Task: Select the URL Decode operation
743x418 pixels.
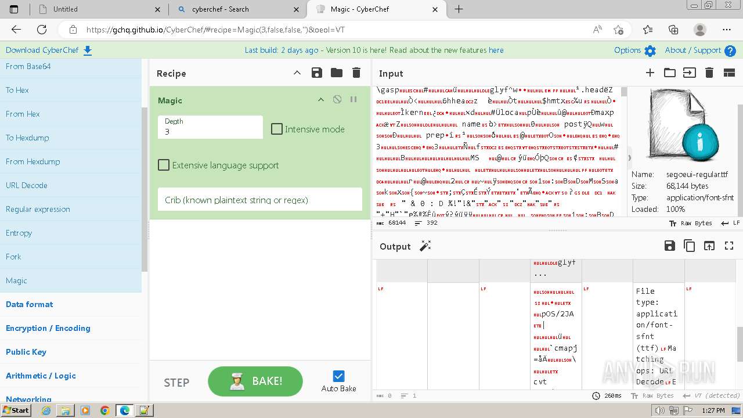Action: pyautogui.click(x=71, y=185)
